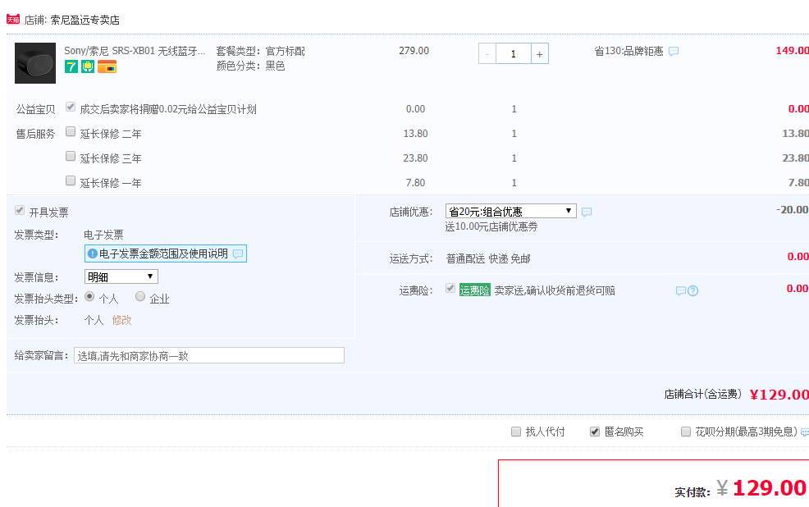Click the 送10.00元店铺优惠券 text
This screenshot has height=507, width=809.
tap(491, 227)
